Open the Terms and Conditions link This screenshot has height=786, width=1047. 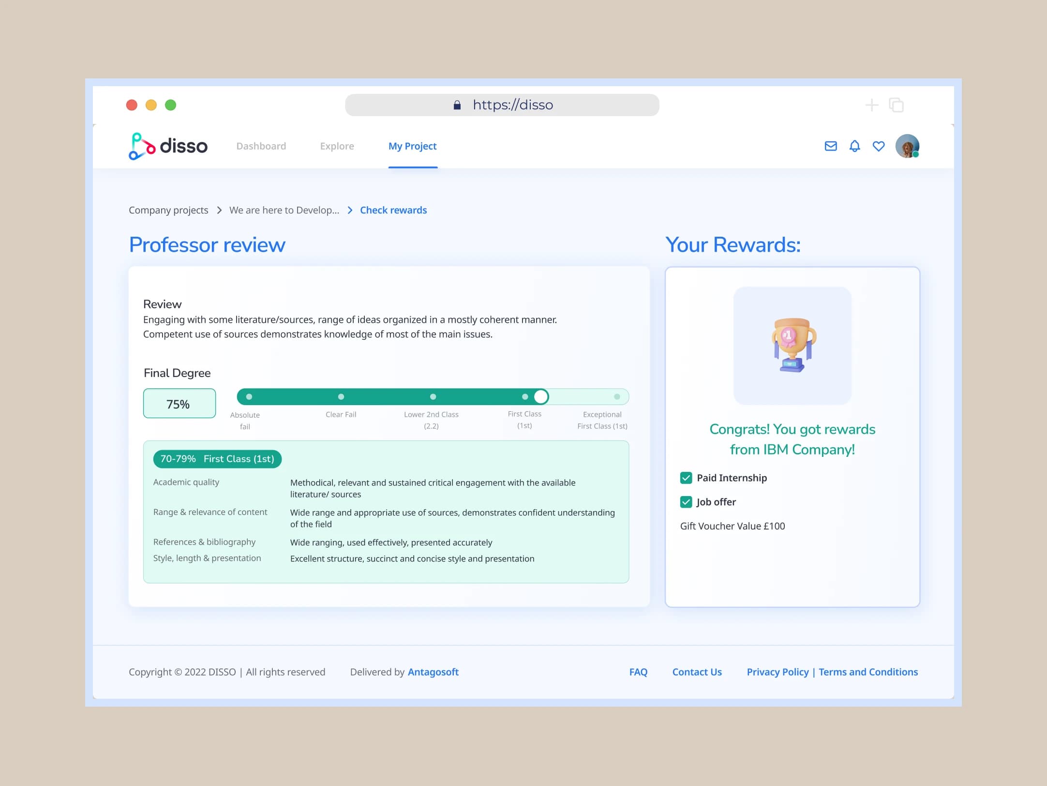pos(868,672)
